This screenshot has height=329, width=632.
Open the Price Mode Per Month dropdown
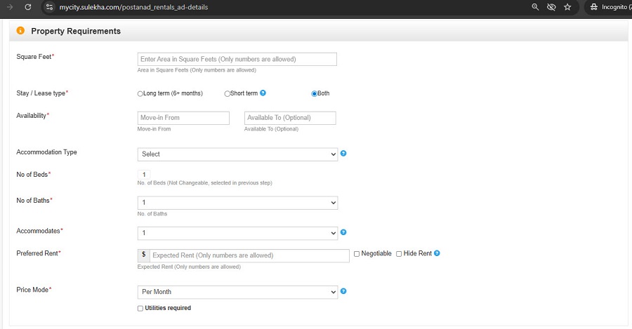pyautogui.click(x=237, y=292)
